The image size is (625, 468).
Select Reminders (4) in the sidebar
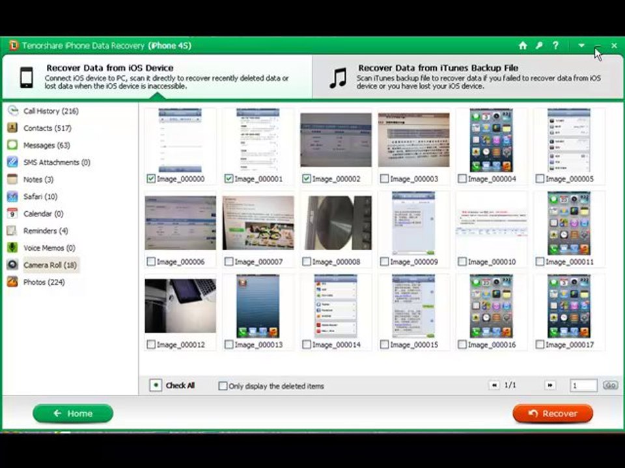click(46, 231)
